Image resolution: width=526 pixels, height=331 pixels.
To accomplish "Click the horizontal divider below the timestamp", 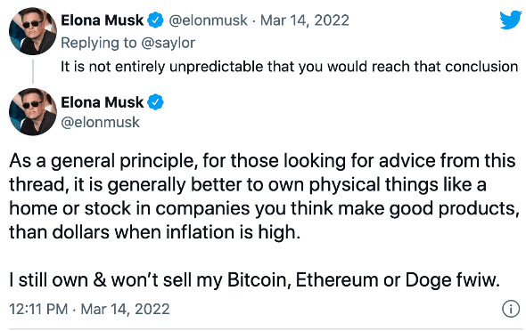I will (264, 329).
